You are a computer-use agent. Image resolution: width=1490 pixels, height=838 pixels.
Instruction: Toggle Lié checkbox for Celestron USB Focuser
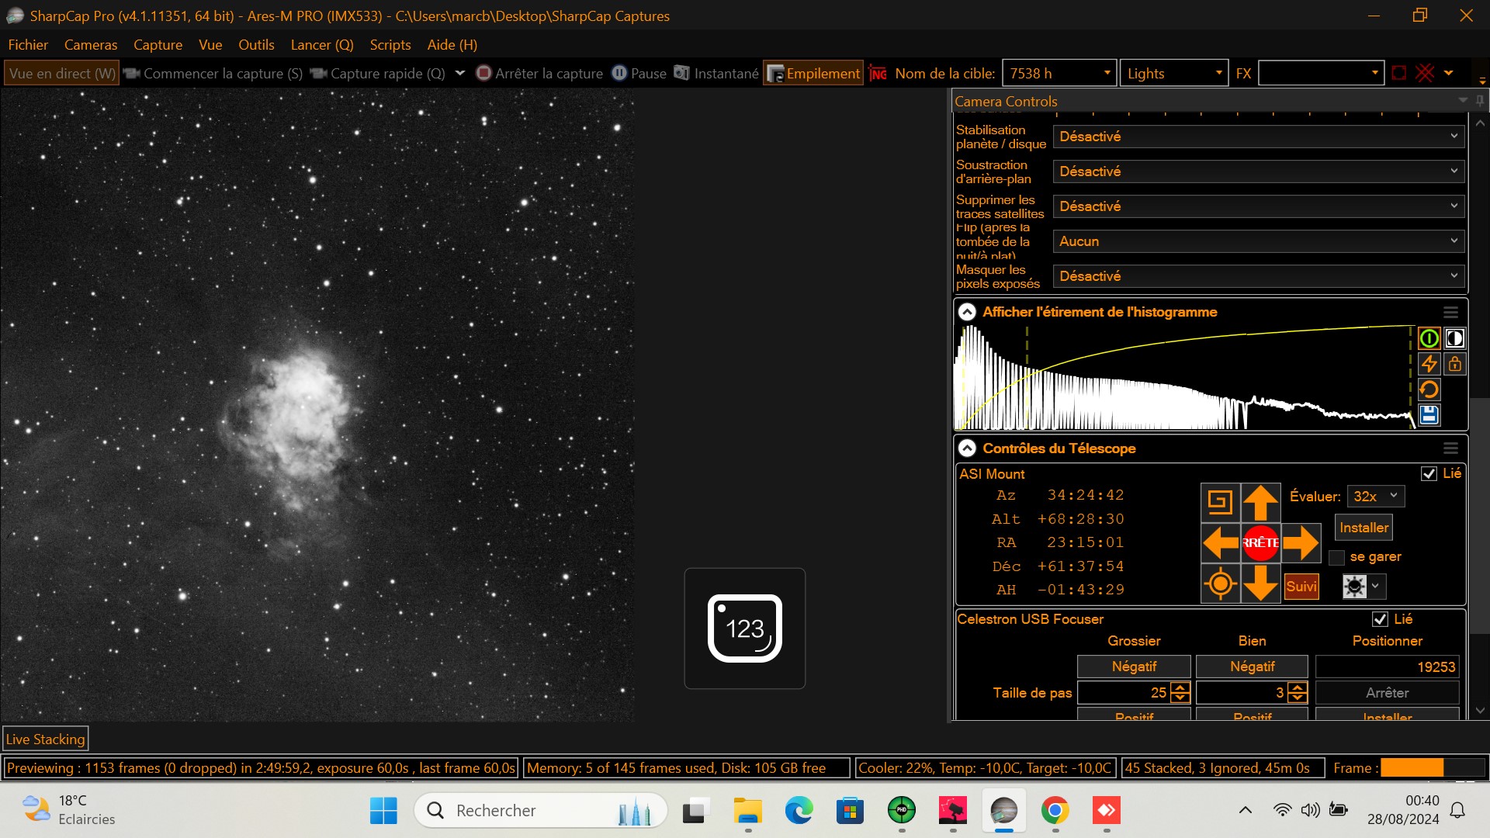1380,619
